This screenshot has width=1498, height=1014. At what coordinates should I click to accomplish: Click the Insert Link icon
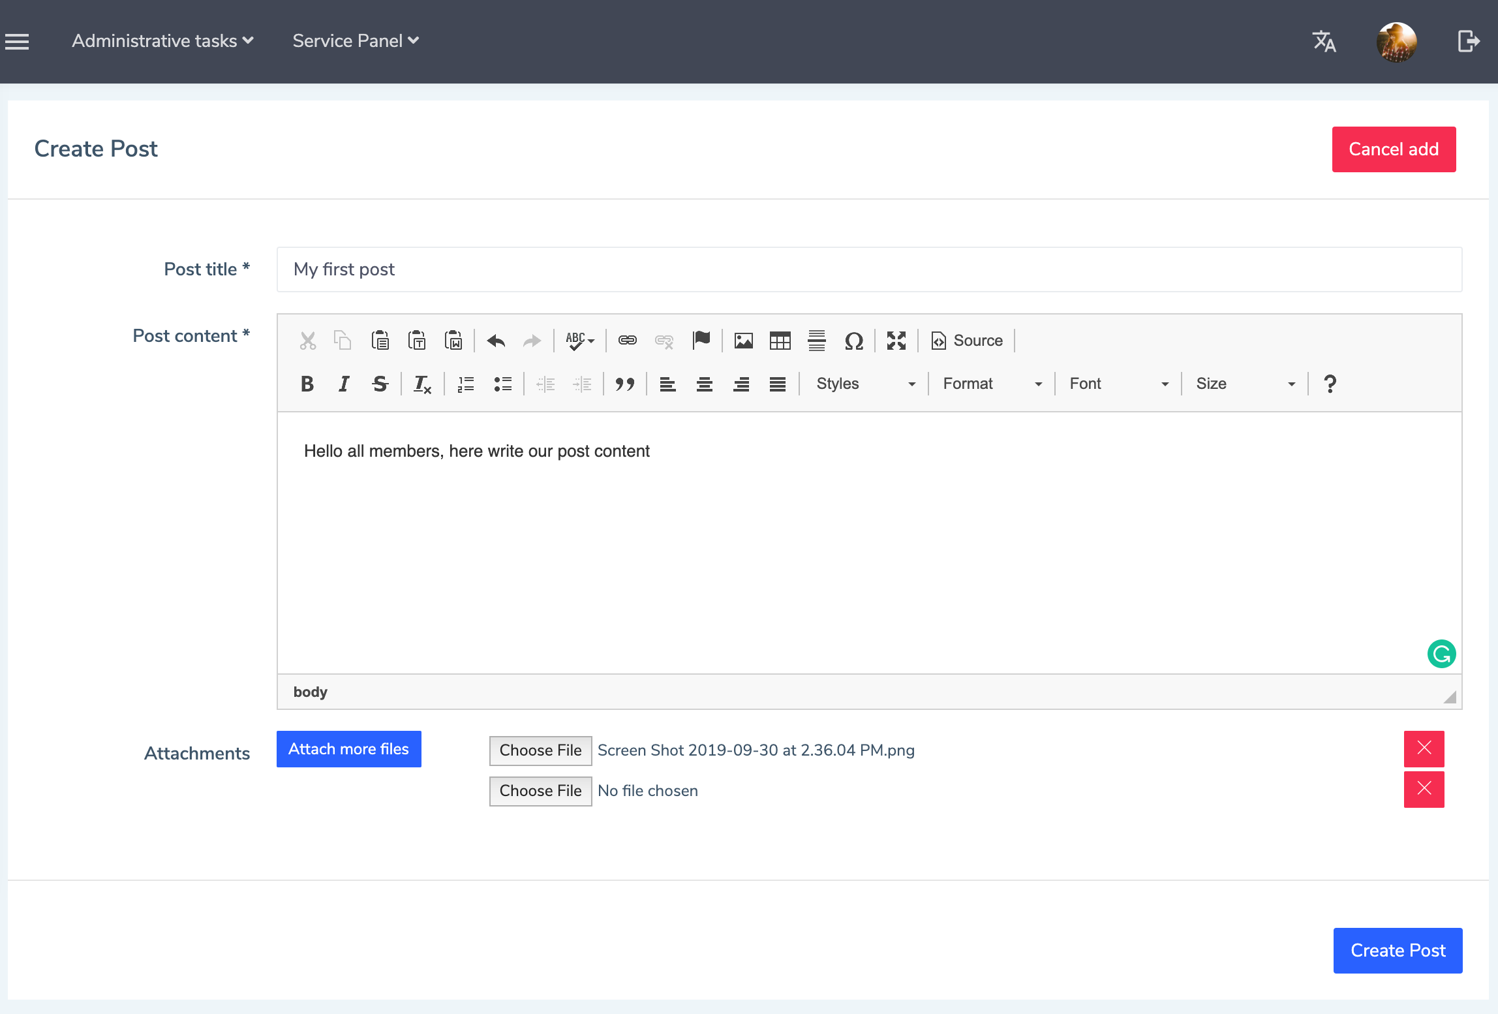[x=628, y=341]
